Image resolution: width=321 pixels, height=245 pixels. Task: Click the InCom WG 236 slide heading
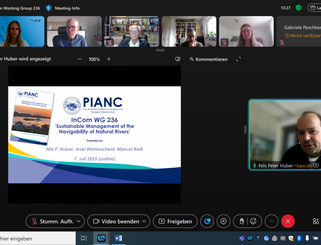coord(94,120)
